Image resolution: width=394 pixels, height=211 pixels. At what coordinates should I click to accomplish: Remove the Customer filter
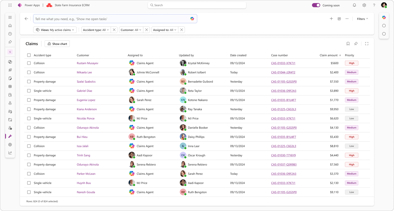147,30
